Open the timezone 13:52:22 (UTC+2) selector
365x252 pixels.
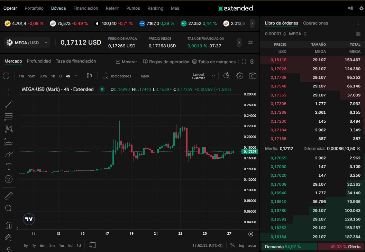coord(207,245)
